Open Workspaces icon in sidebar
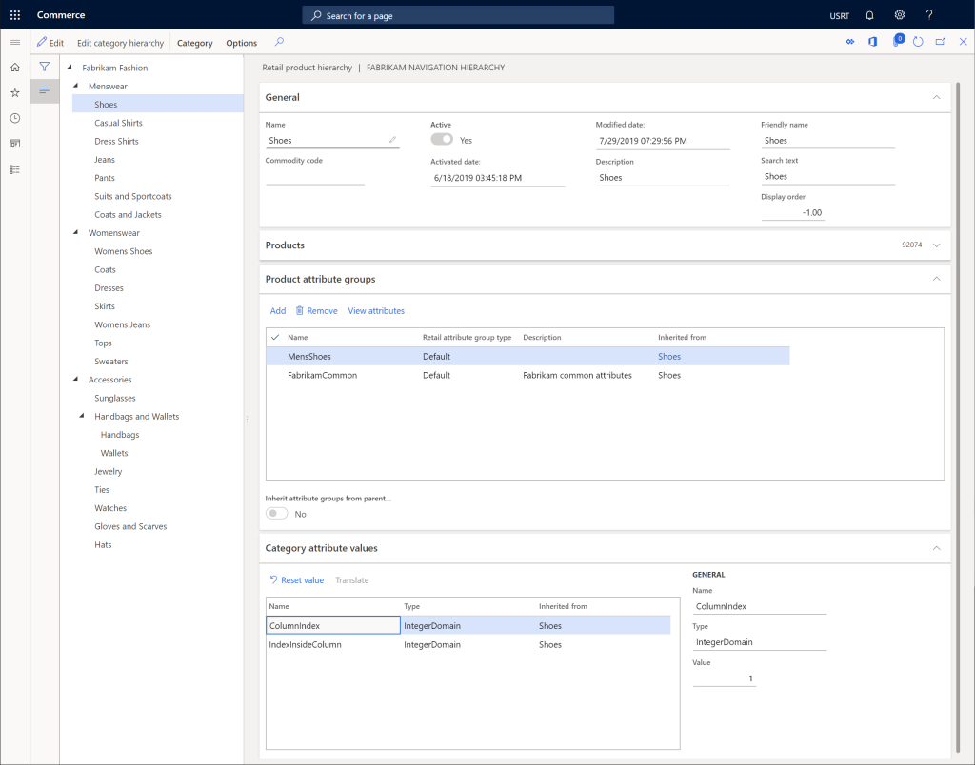 point(15,144)
